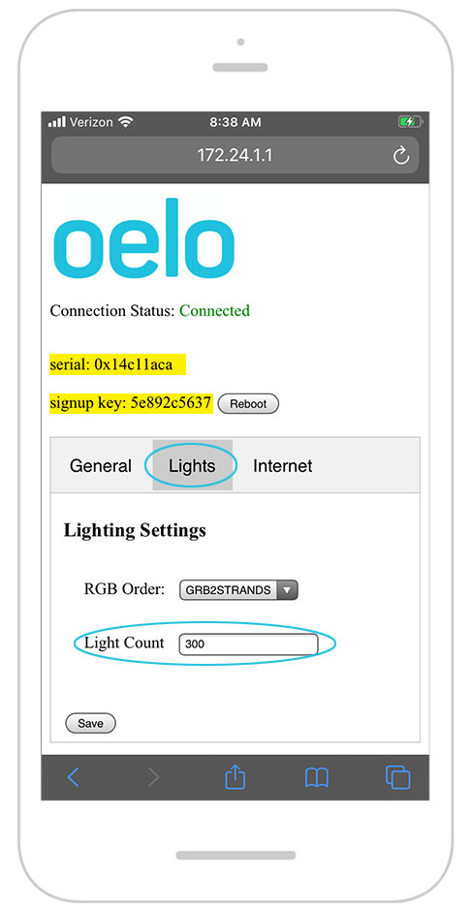This screenshot has height=910, width=471.
Task: Save the lighting settings
Action: (x=90, y=723)
